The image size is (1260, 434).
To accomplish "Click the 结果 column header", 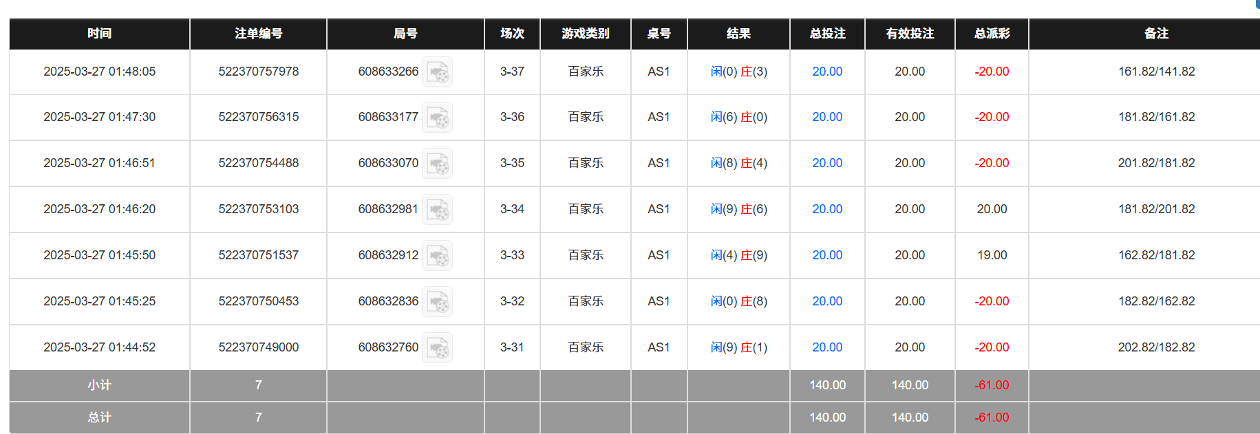I will (x=738, y=34).
